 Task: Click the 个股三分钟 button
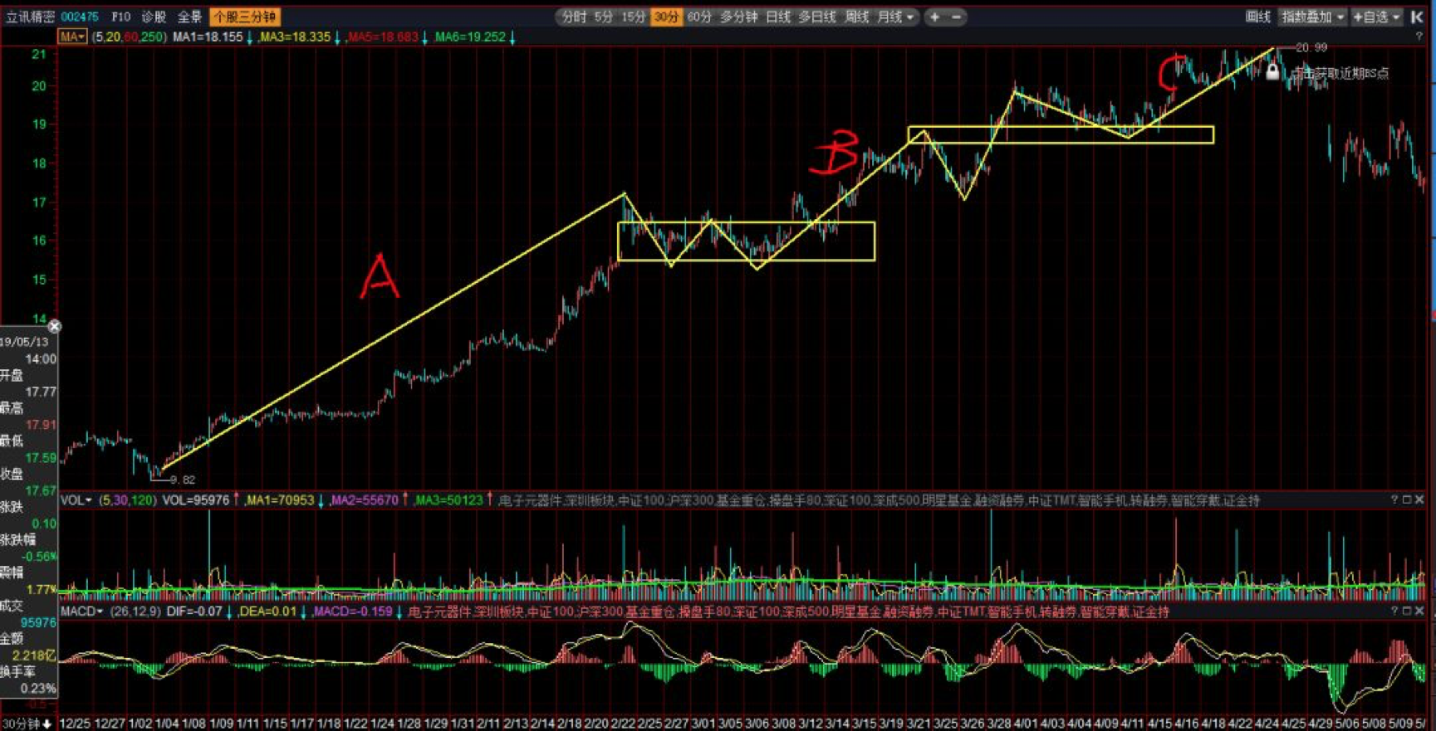click(245, 17)
